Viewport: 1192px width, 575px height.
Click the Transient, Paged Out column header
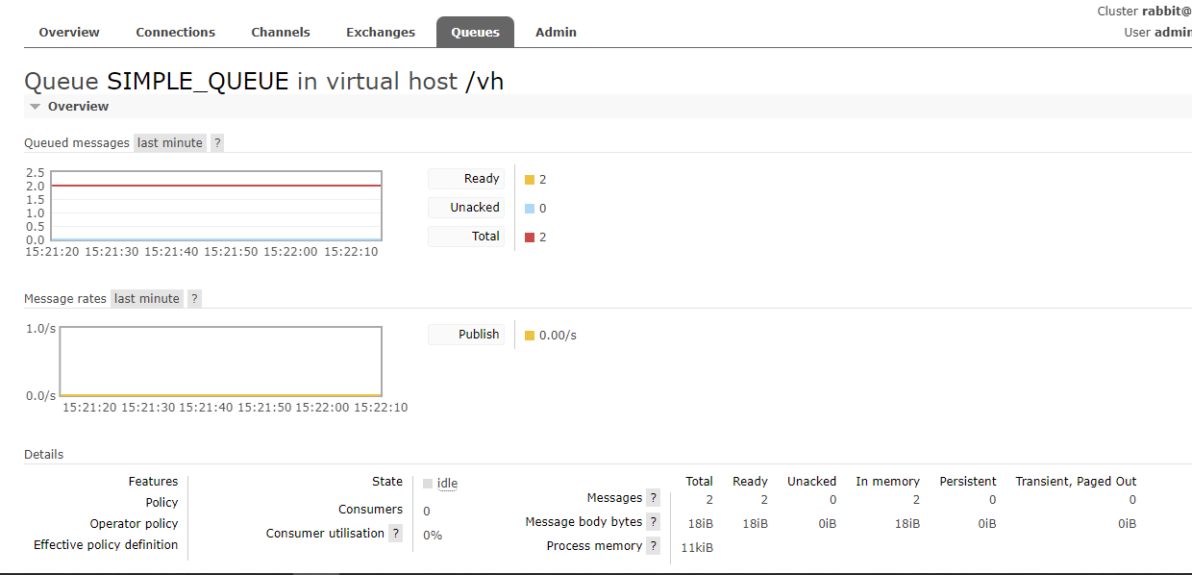[1076, 482]
